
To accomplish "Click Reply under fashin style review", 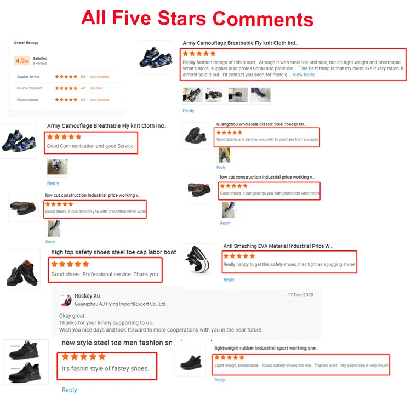I will pos(69,390).
